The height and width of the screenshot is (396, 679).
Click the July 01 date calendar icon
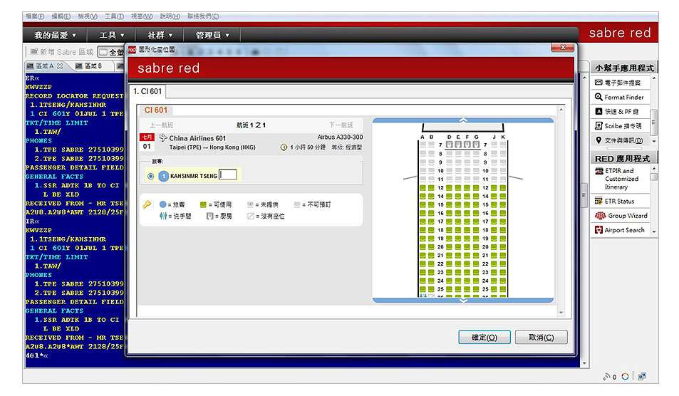click(x=147, y=142)
